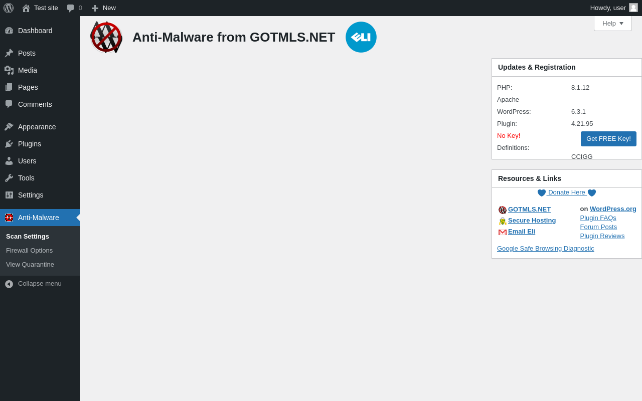
Task: Open the Dashboard menu item
Action: coord(40,31)
